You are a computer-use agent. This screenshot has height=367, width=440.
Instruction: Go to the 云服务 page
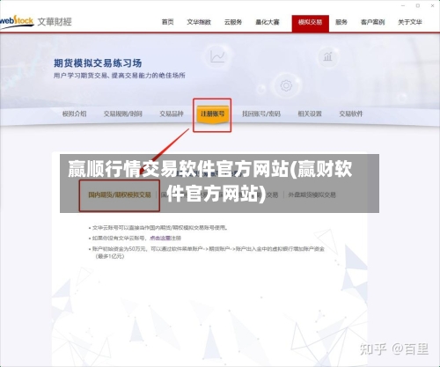tap(233, 22)
